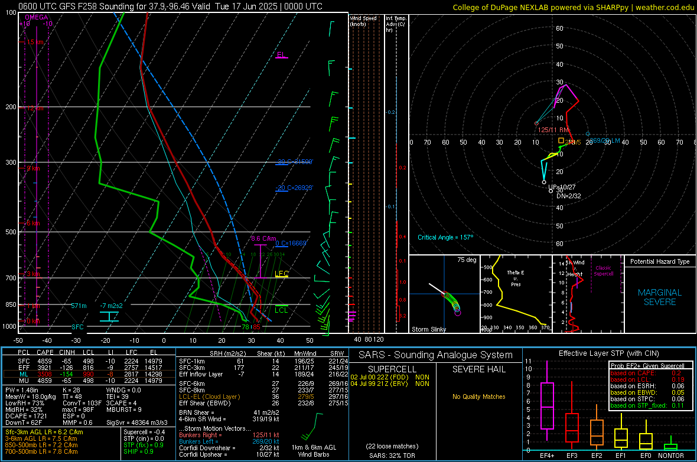Click the Theta-E v. Pres plot title
Screen dimensions: 697x462
click(x=516, y=278)
